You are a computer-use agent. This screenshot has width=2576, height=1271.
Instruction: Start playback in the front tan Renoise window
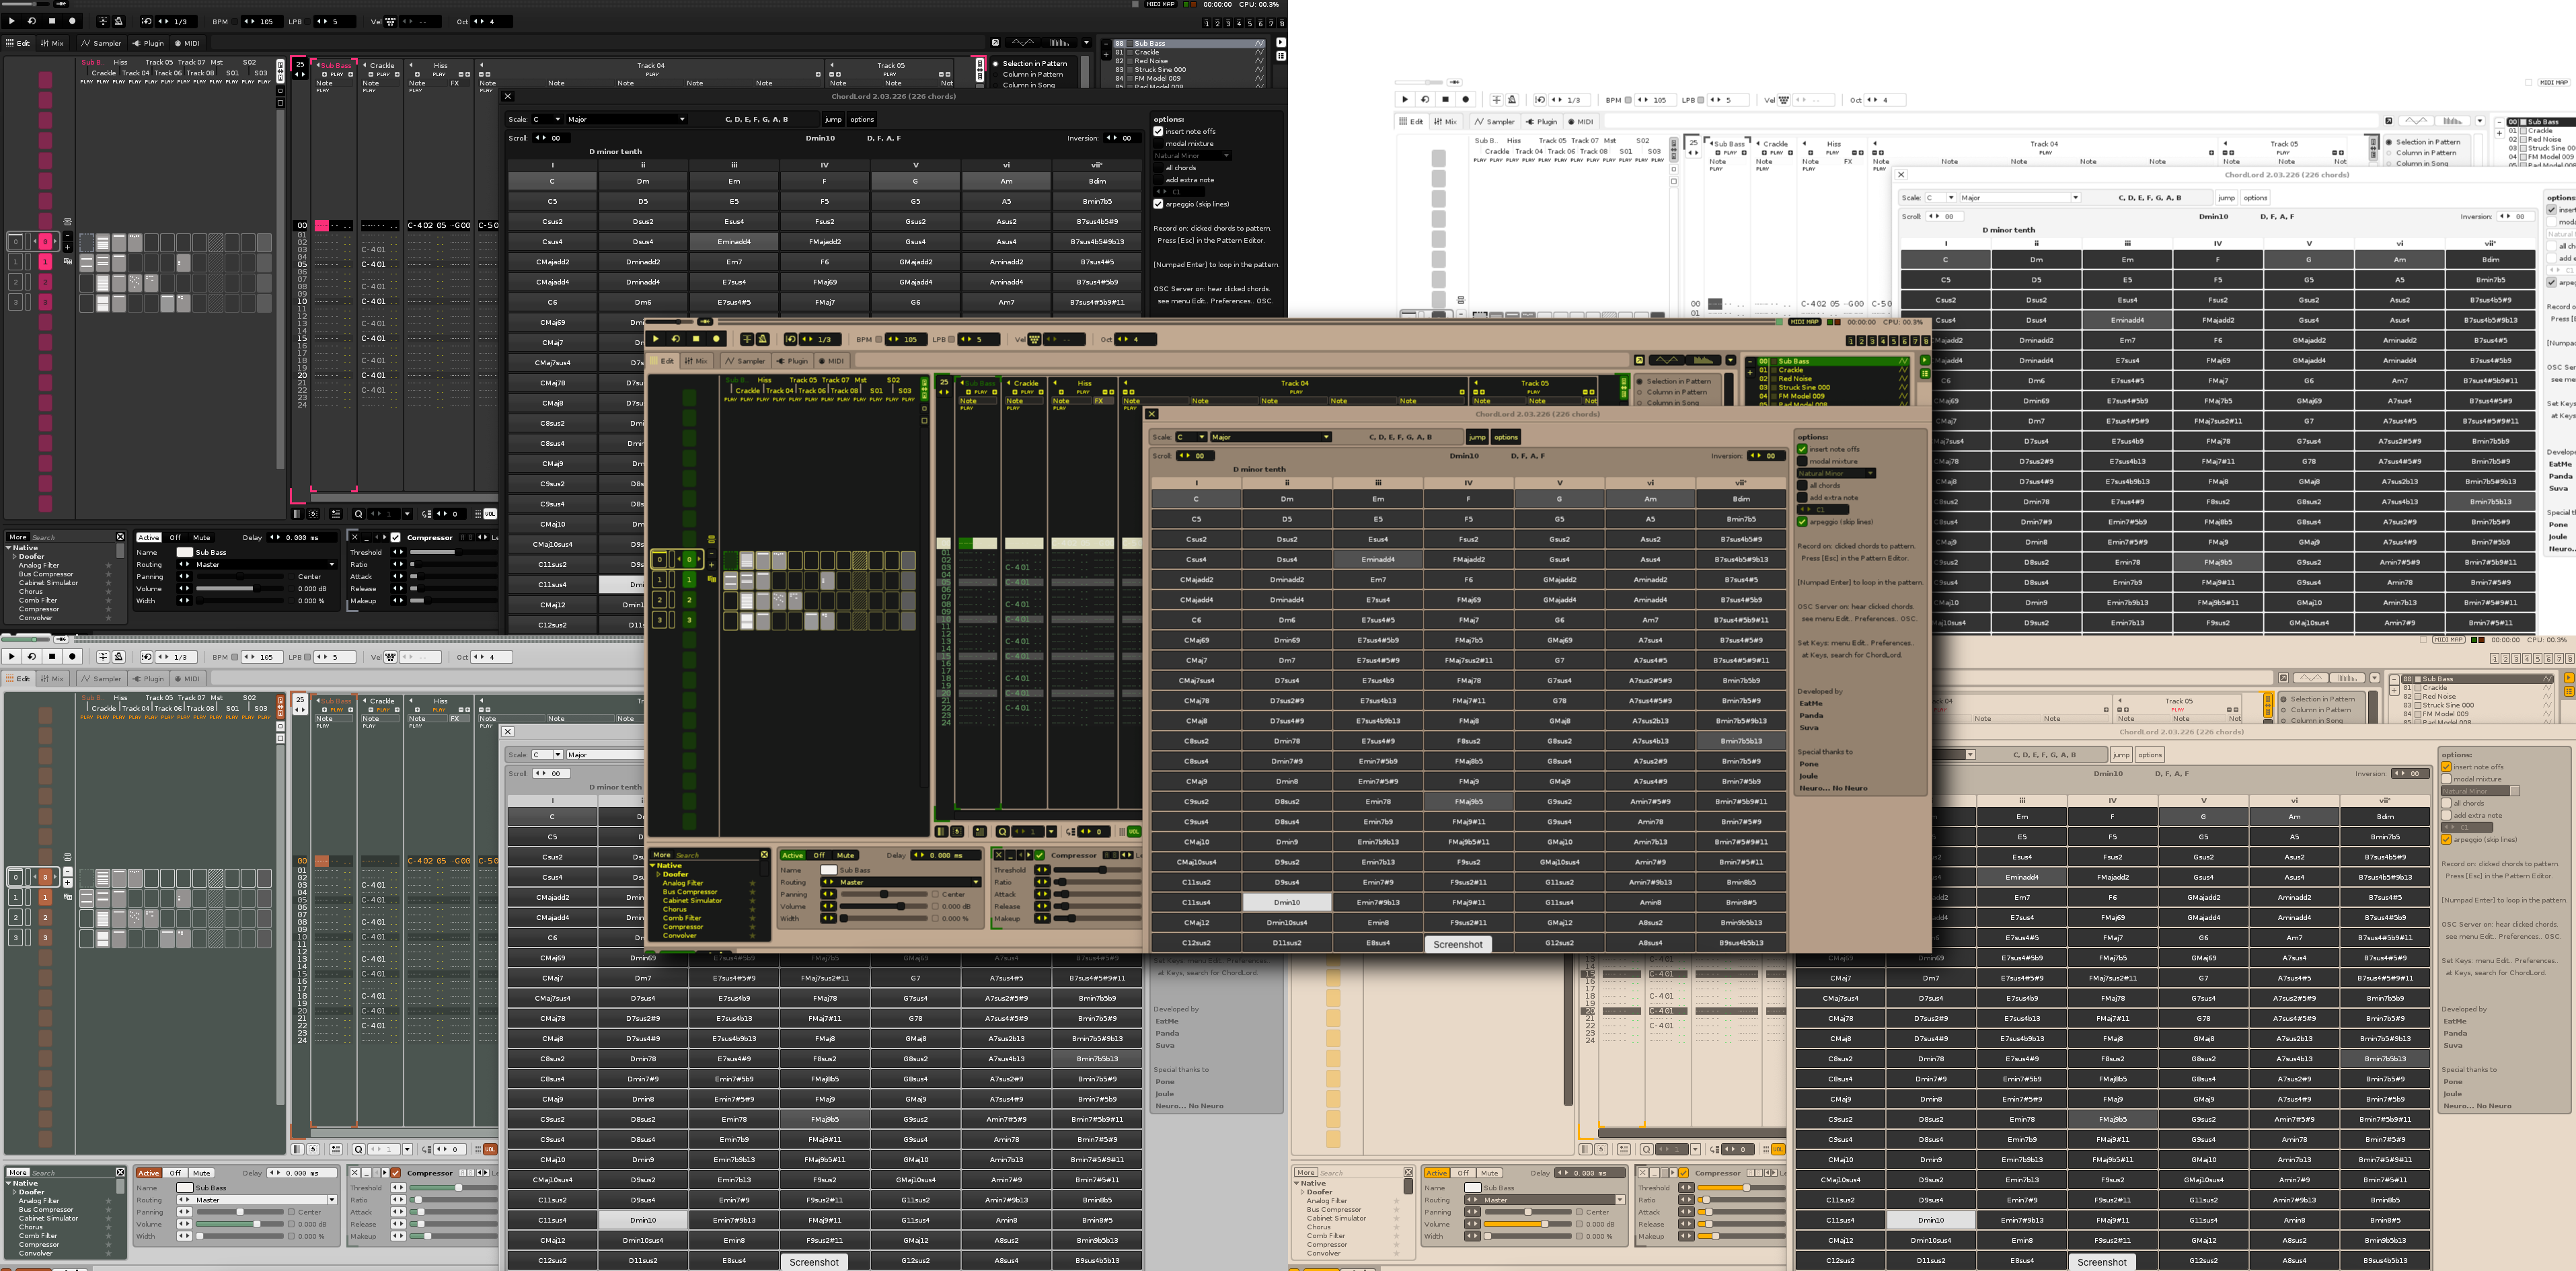click(656, 339)
